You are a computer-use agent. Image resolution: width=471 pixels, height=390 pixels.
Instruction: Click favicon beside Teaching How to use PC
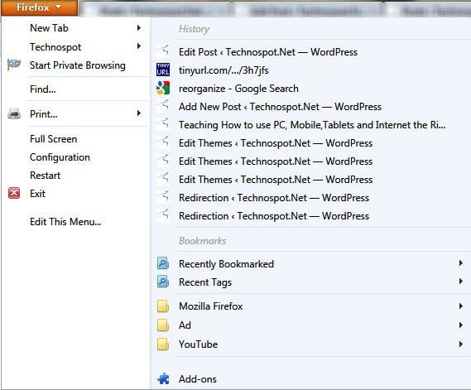point(163,124)
